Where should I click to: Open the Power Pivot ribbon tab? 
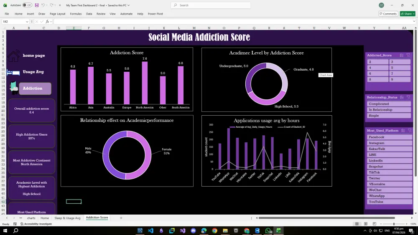click(155, 14)
